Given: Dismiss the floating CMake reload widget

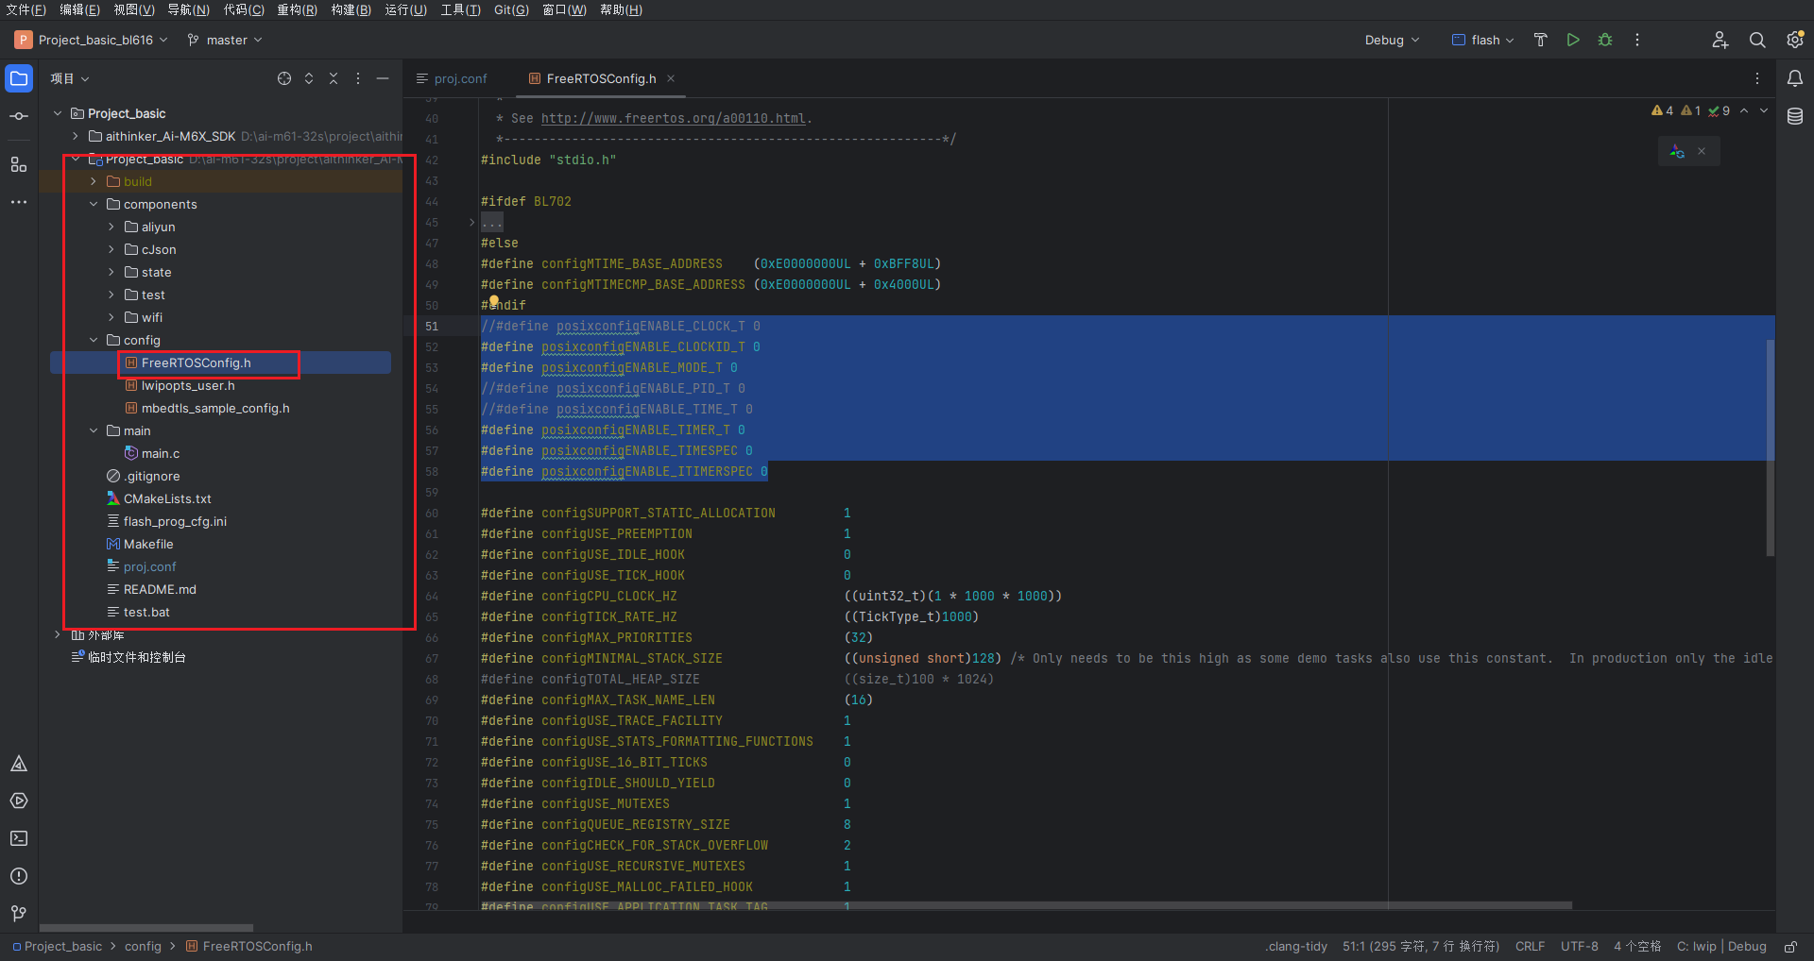Looking at the screenshot, I should pyautogui.click(x=1702, y=151).
